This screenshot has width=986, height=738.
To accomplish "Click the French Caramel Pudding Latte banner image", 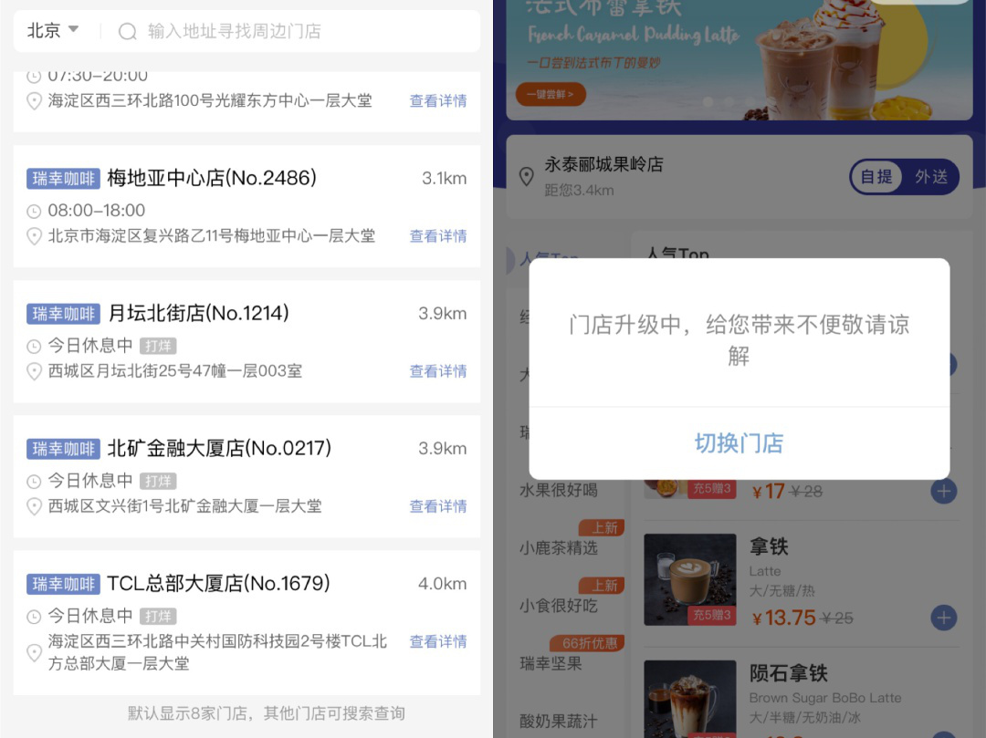I will [x=739, y=59].
